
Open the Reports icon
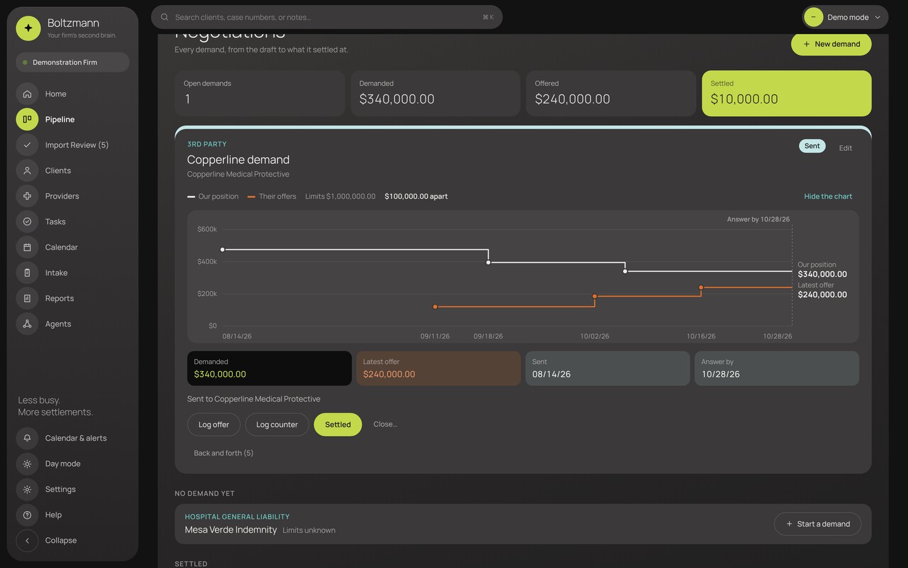(x=27, y=299)
